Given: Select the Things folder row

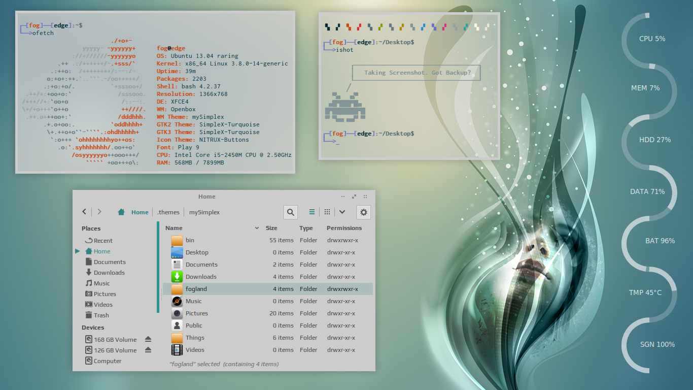Looking at the screenshot, I should [195, 338].
